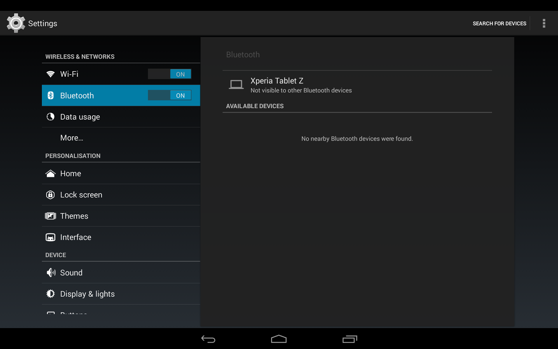Click the Home house icon
The width and height of the screenshot is (558, 349).
pos(51,173)
